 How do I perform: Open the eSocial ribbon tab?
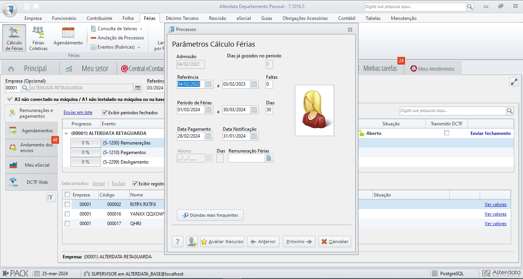click(244, 18)
